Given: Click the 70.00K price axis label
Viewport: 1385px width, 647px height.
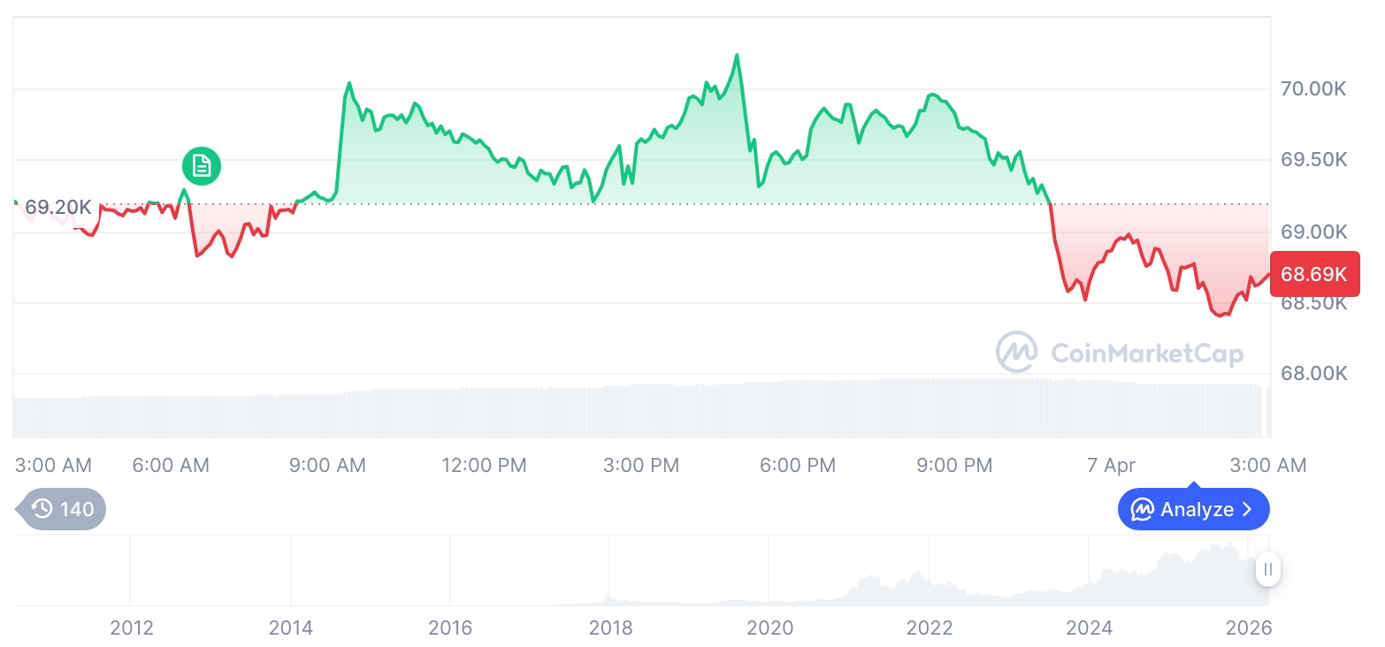Looking at the screenshot, I should pyautogui.click(x=1313, y=88).
